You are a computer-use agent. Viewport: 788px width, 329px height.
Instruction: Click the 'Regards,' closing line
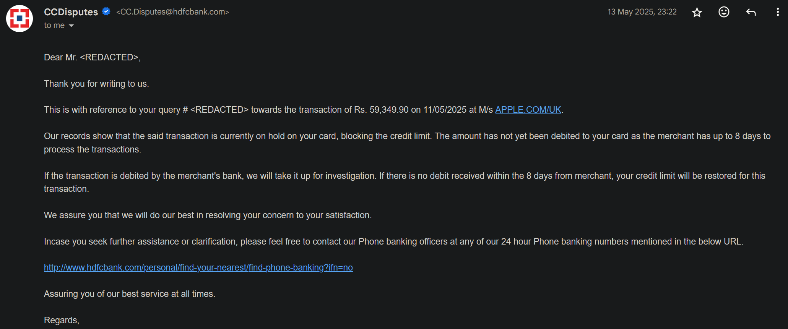tap(62, 320)
